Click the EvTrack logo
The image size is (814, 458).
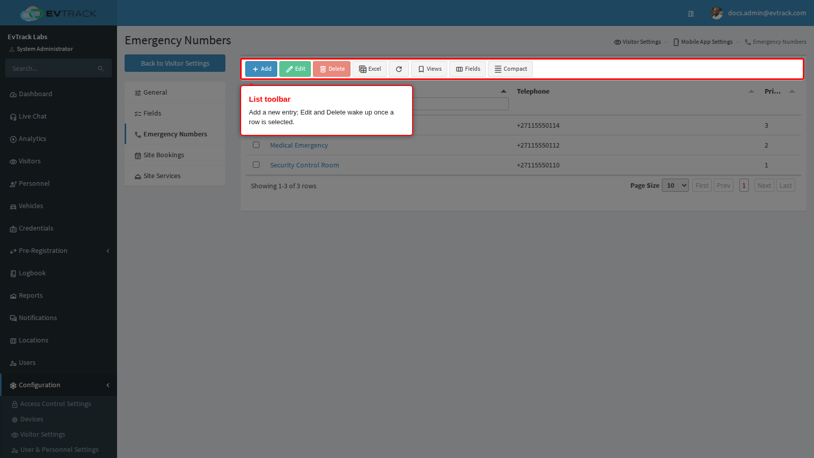tap(59, 14)
